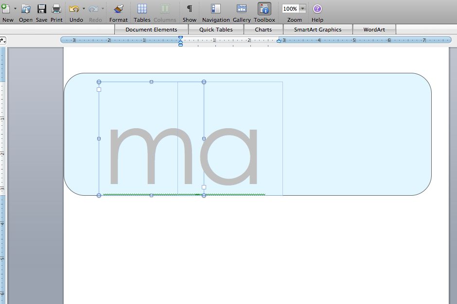457x304 pixels.
Task: Open the Gallery toolbar icon
Action: coord(241,9)
